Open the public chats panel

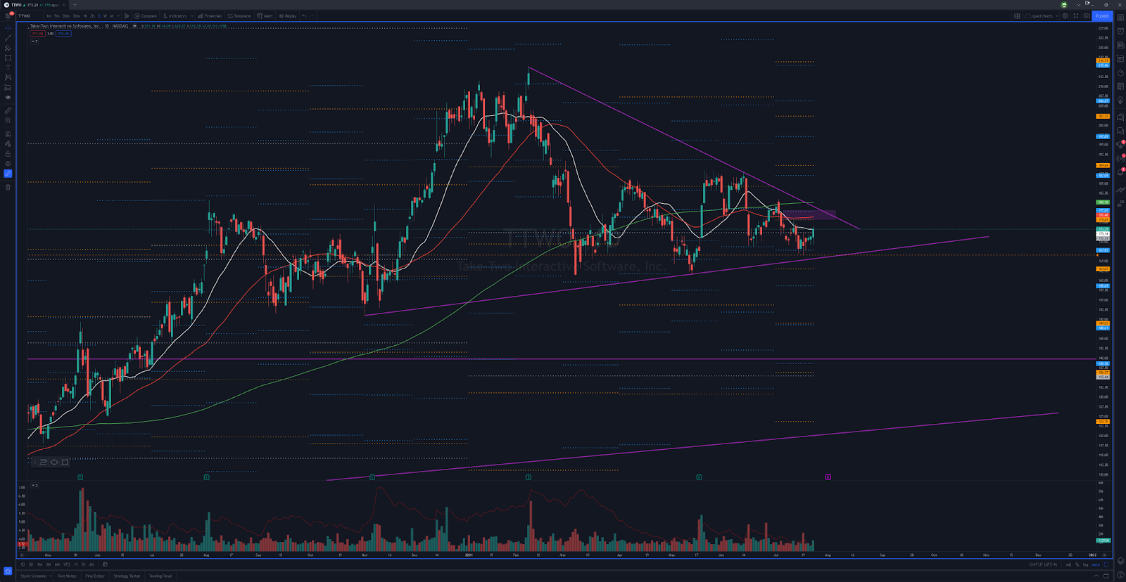click(1120, 117)
